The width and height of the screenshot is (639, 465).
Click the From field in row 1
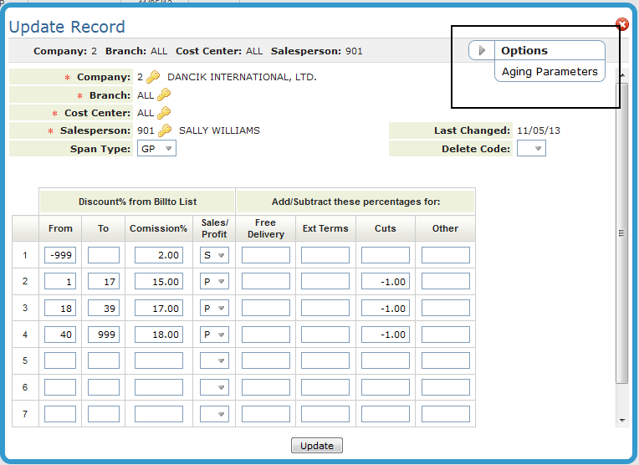click(60, 256)
